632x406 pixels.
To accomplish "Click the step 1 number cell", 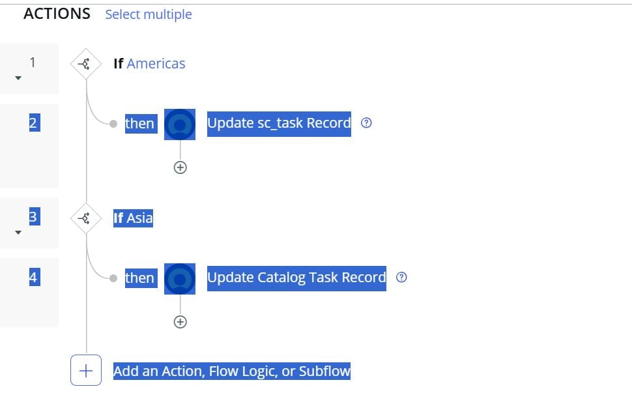I will (33, 63).
